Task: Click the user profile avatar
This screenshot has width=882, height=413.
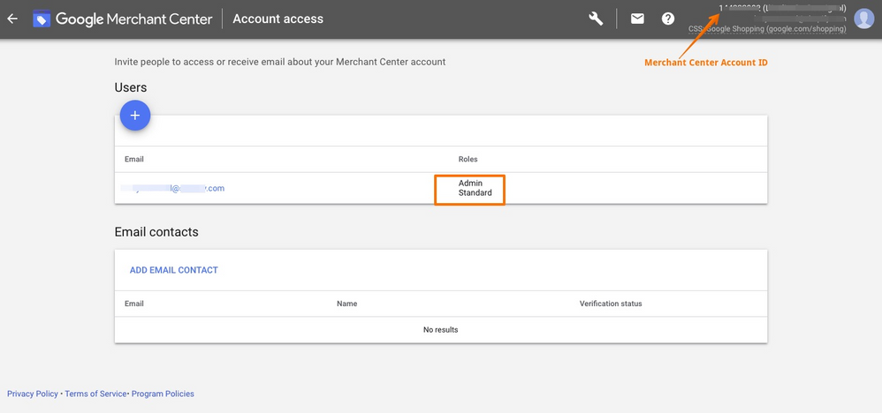Action: click(863, 19)
